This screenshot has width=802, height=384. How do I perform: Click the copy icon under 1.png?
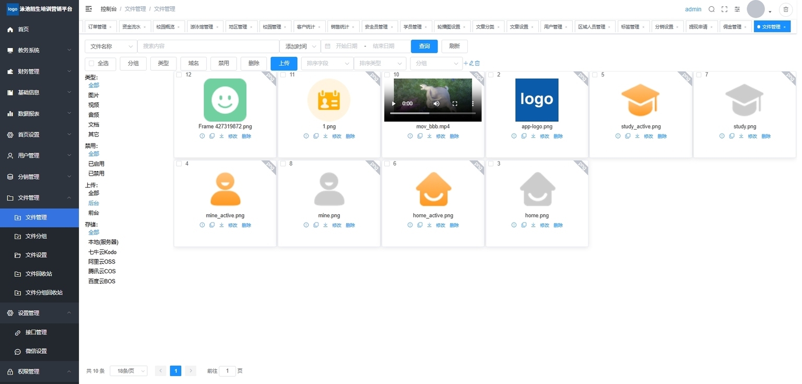click(x=316, y=136)
